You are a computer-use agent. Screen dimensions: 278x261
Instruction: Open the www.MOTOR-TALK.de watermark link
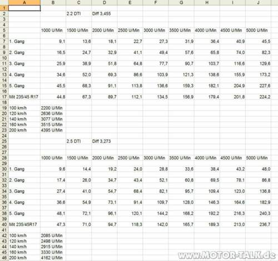point(227,255)
